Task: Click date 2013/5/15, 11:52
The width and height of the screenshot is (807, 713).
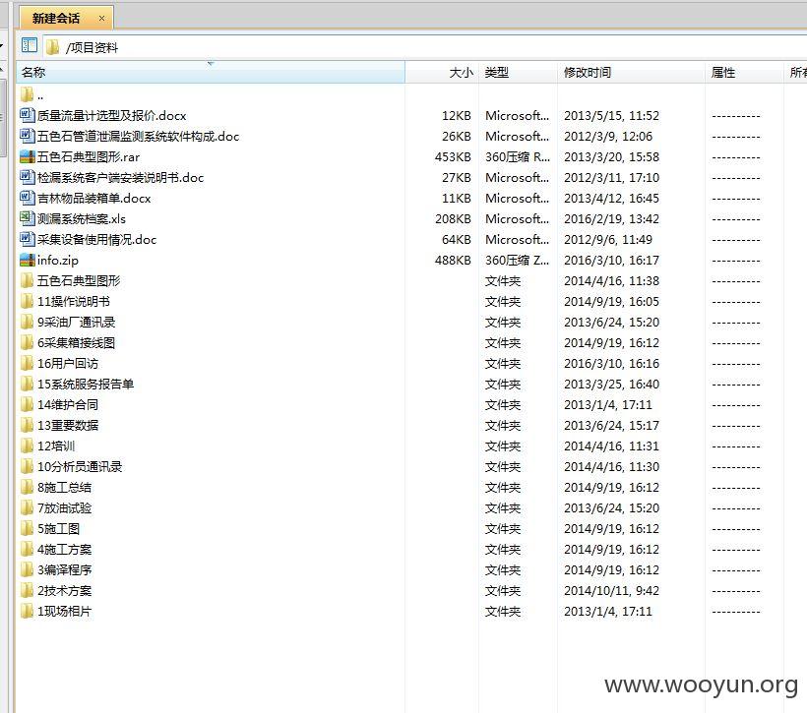Action: [x=611, y=116]
